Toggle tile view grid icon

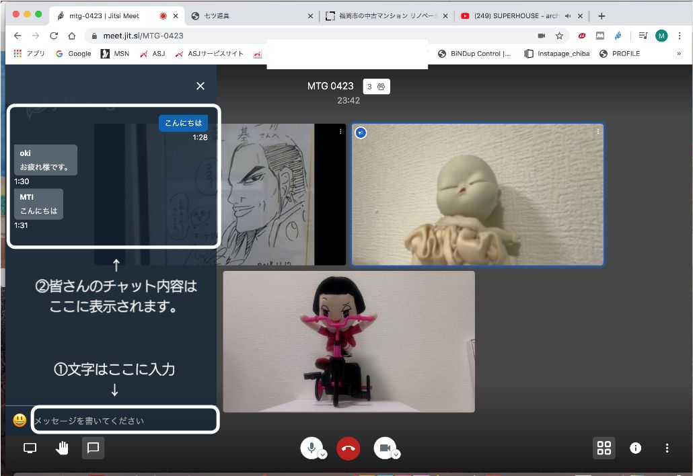[604, 448]
